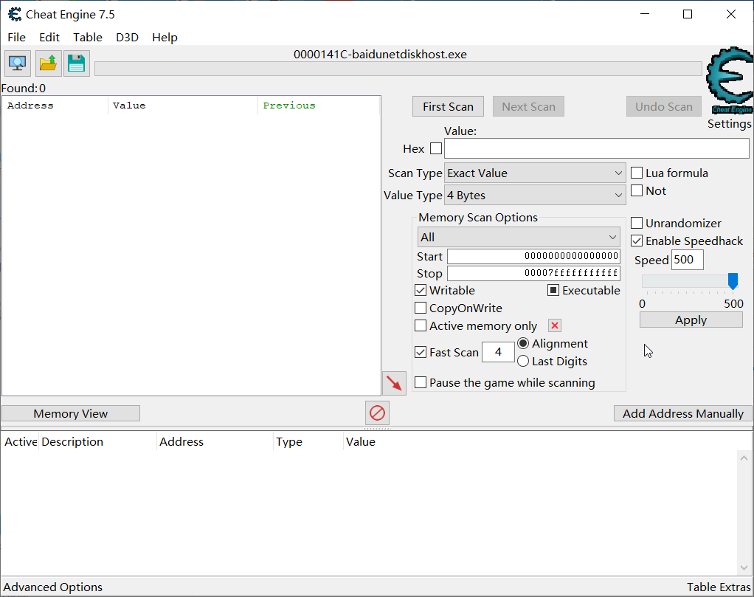Click the Undo Scan button
The width and height of the screenshot is (754, 597).
pos(664,106)
